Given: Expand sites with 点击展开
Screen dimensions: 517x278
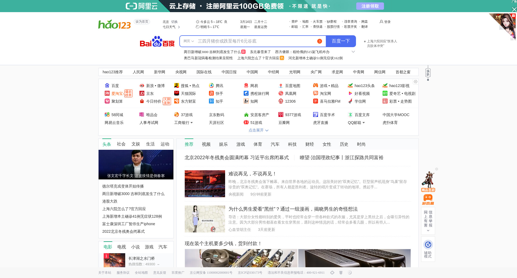Looking at the screenshot, I should 258,130.
